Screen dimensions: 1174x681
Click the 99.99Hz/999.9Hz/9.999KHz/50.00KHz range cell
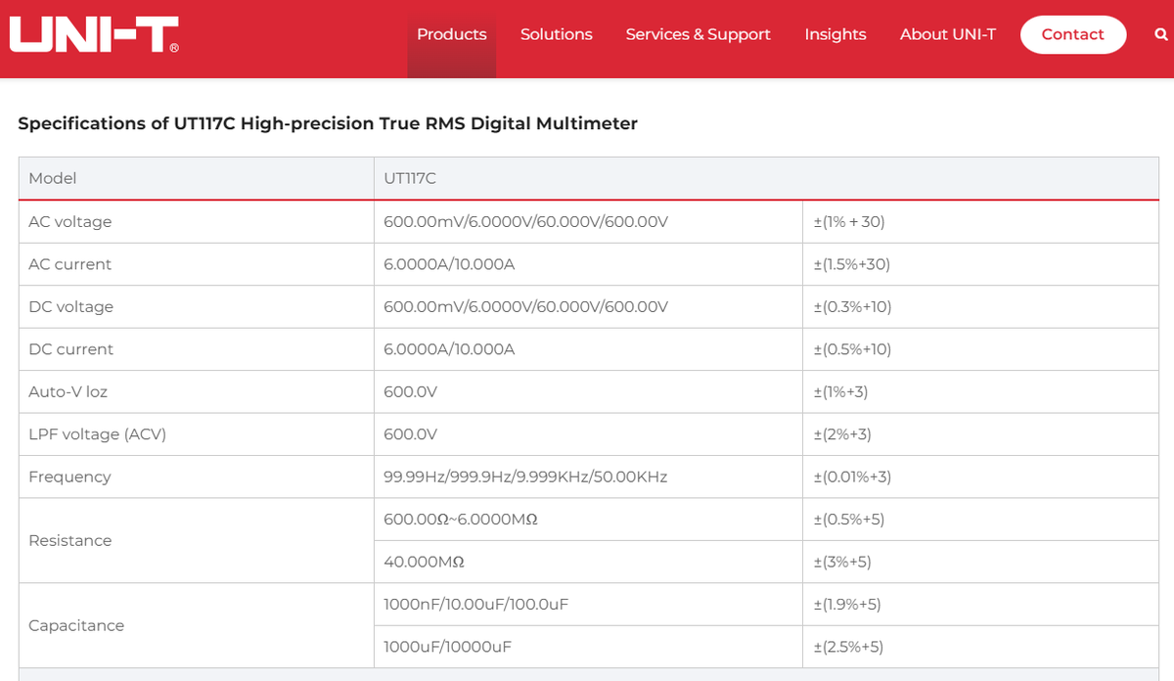pyautogui.click(x=588, y=477)
